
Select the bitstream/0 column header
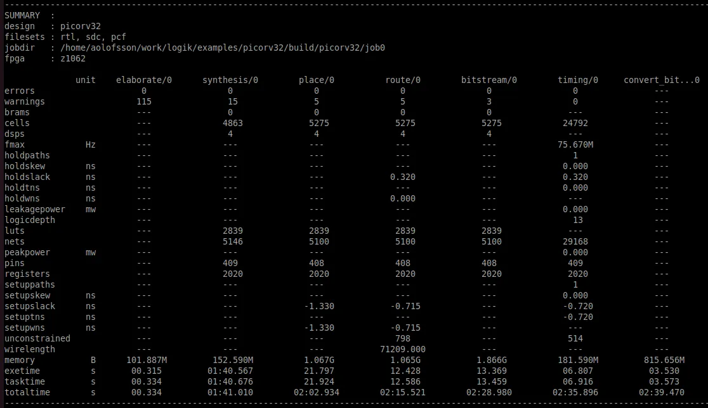[x=488, y=80]
